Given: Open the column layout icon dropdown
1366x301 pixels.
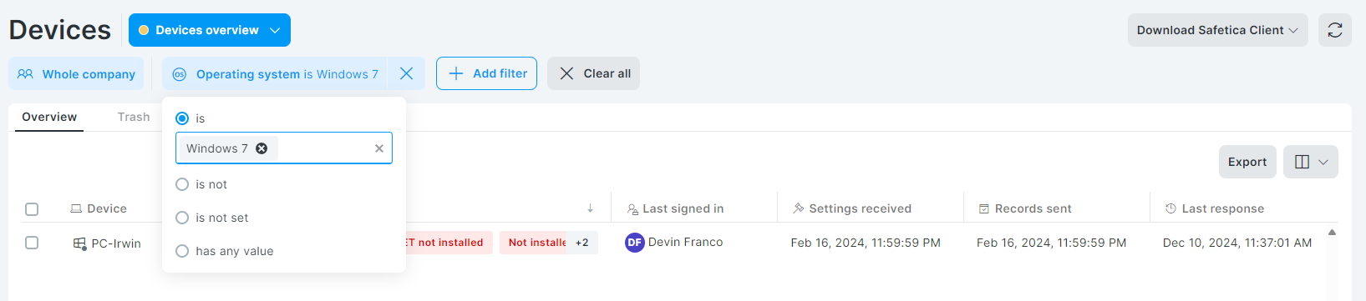Looking at the screenshot, I should (x=1311, y=162).
